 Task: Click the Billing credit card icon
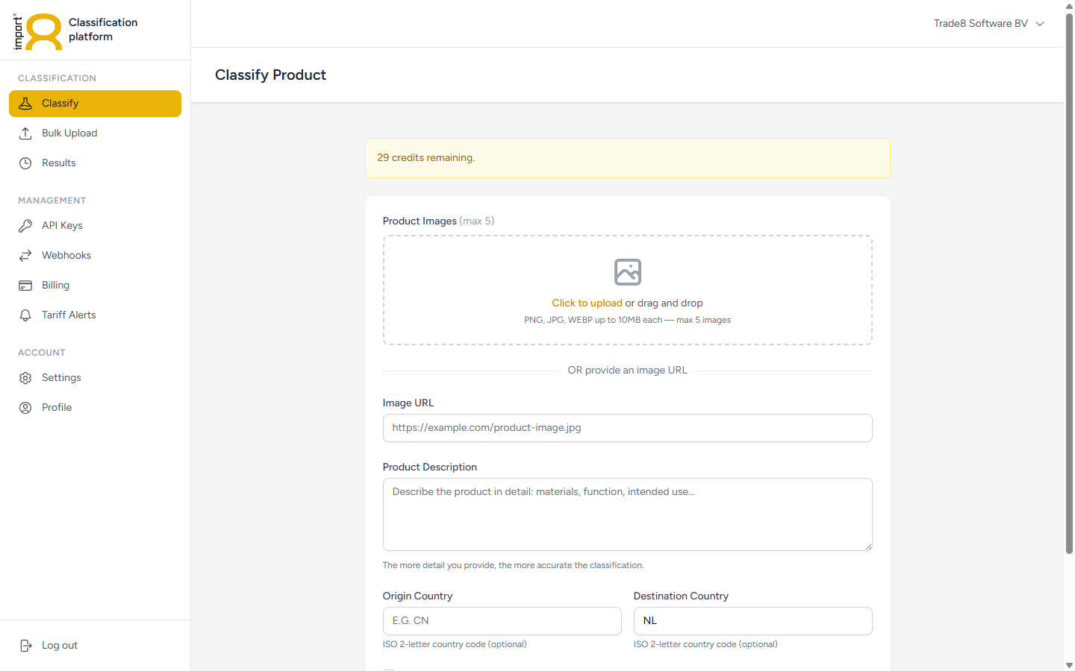(25, 285)
